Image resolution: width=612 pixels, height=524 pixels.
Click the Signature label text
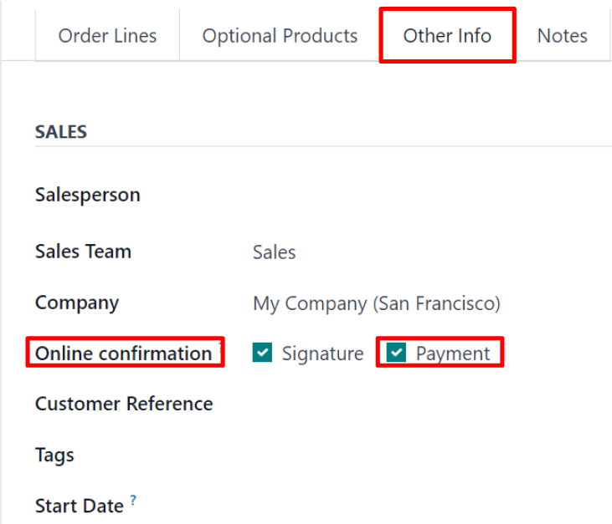[x=322, y=354]
